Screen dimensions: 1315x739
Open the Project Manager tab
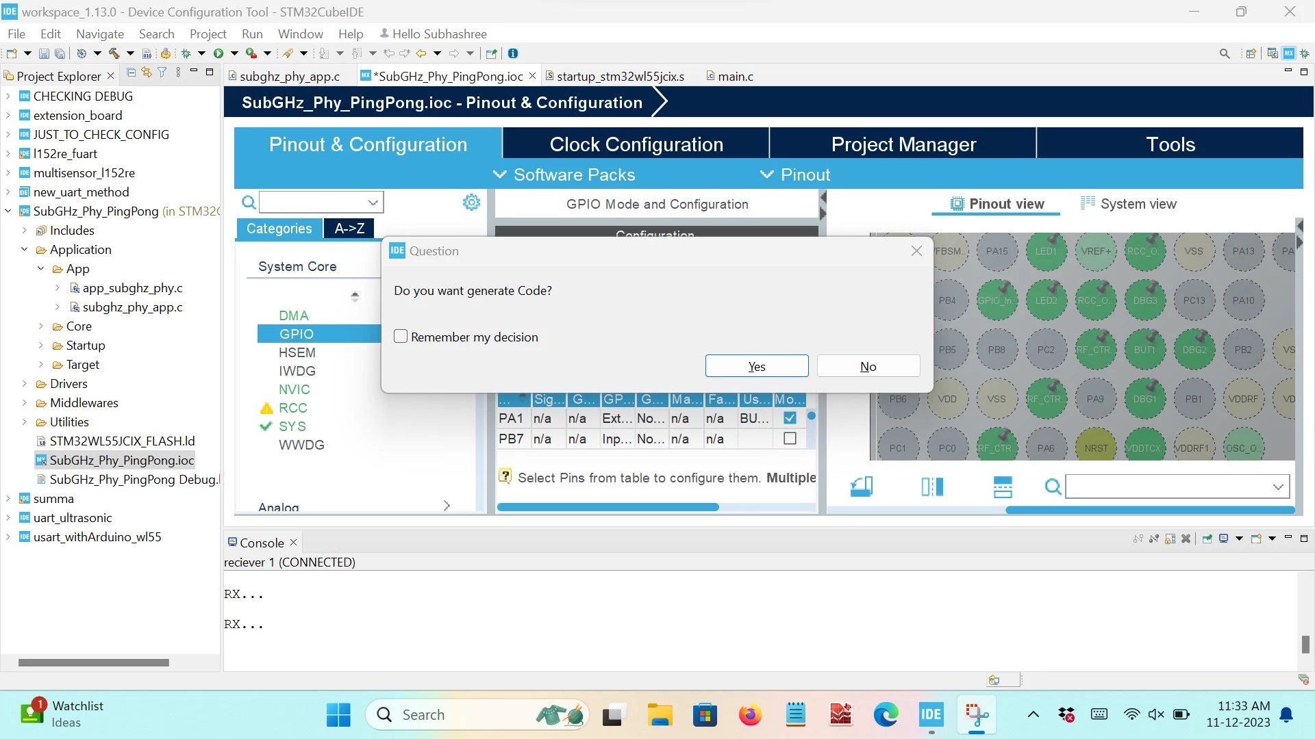[903, 144]
